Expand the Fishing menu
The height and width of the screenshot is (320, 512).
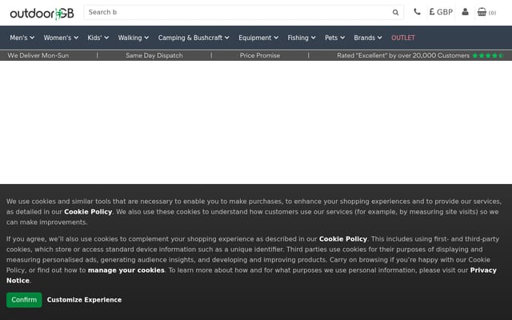302,38
